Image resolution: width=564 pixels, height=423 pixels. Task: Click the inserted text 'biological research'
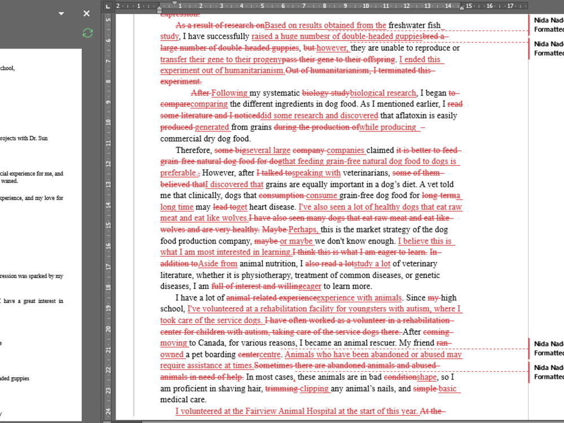(383, 93)
